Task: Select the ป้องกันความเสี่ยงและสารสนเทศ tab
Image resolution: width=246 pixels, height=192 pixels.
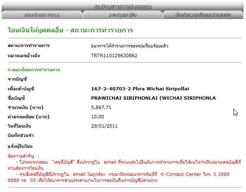Action: pyautogui.click(x=203, y=15)
